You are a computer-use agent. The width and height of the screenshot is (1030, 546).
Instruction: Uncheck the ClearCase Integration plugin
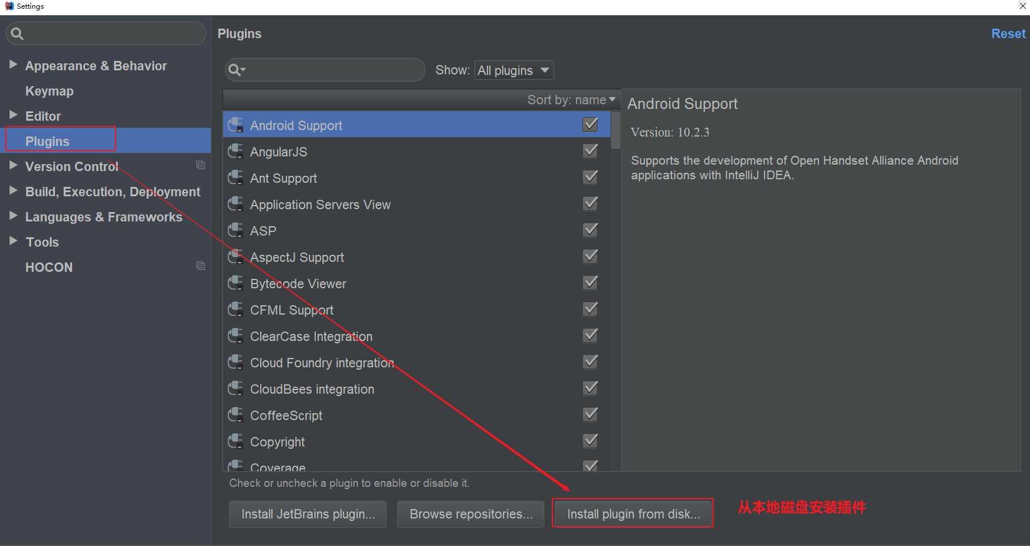[591, 335]
